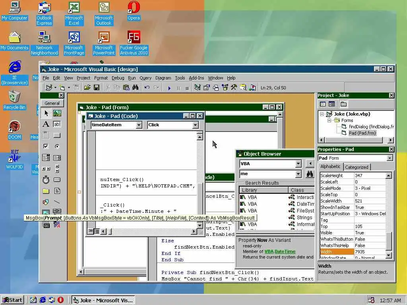Click the Project panel horizontal scrollbar right arrow
Screen dimensions: 407x305
pos(391,140)
